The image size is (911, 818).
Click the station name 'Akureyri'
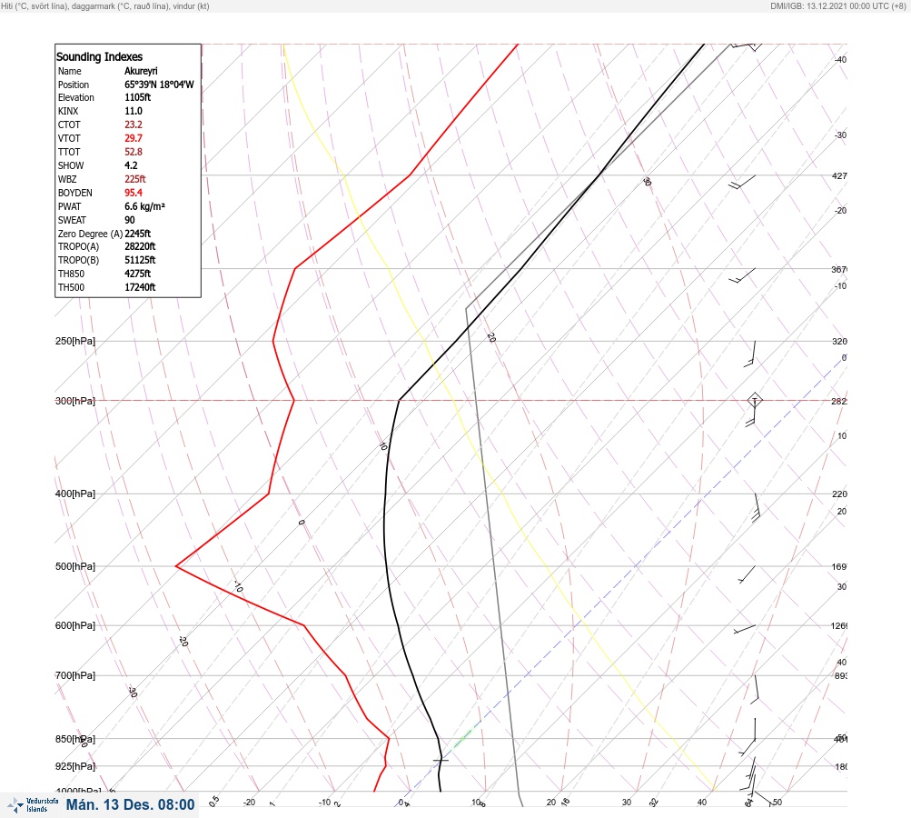tap(141, 71)
